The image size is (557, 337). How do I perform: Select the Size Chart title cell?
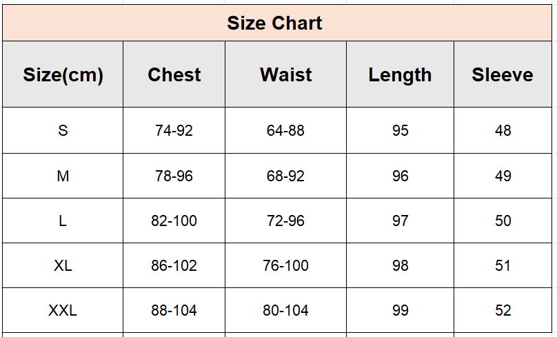(x=277, y=23)
